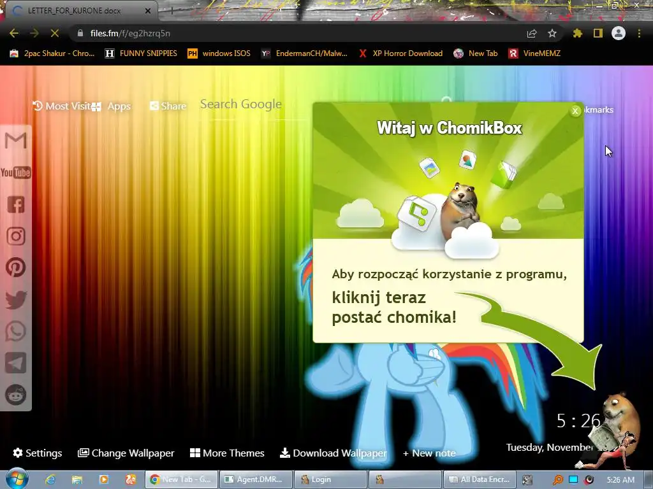Screen dimensions: 653x489
Task: Open the media player taskbar icon
Action: click(x=104, y=479)
